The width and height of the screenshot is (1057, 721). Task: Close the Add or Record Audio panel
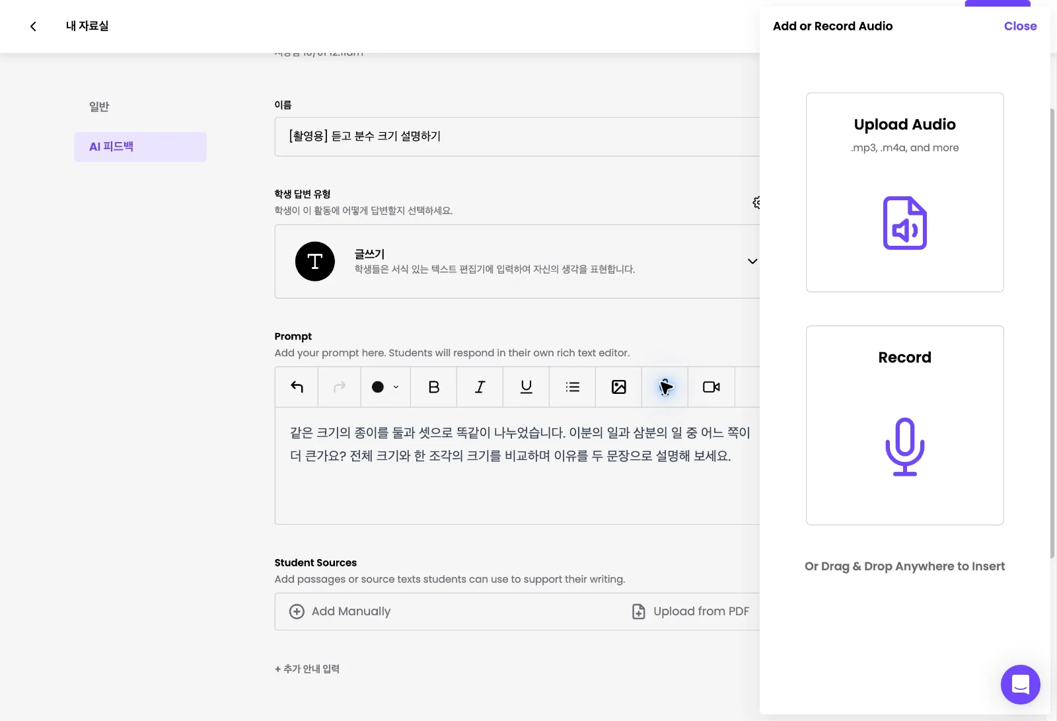(x=1020, y=26)
